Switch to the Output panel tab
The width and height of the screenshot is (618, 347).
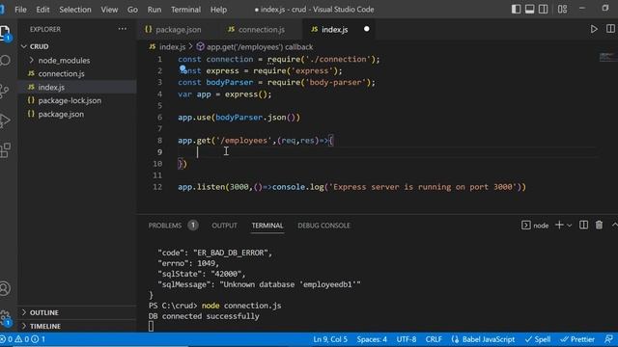coord(224,226)
